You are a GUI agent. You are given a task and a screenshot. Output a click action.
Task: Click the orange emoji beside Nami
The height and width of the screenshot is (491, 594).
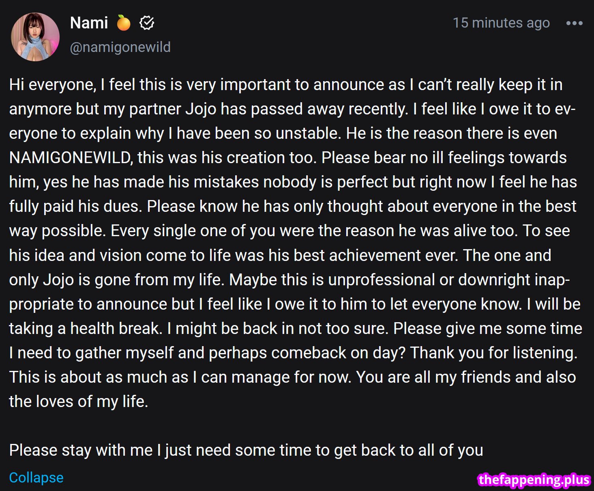click(x=124, y=23)
